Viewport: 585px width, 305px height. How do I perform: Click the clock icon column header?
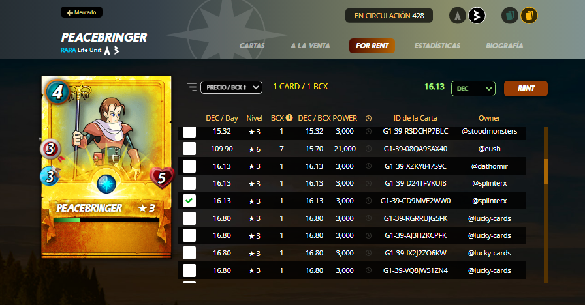pos(368,118)
